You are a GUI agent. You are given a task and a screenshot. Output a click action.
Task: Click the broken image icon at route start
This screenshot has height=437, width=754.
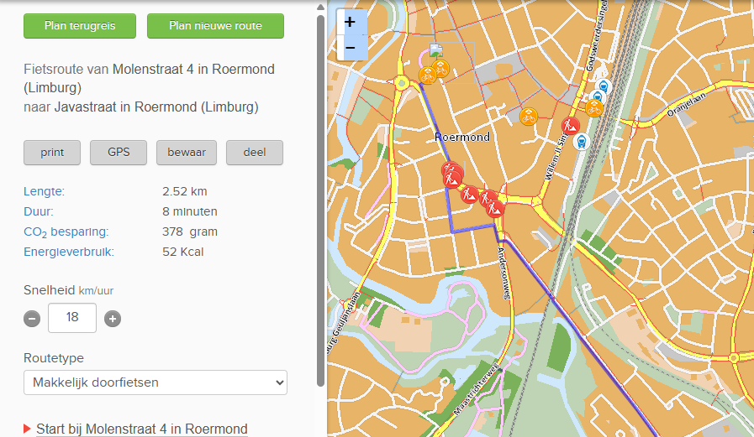coord(436,49)
